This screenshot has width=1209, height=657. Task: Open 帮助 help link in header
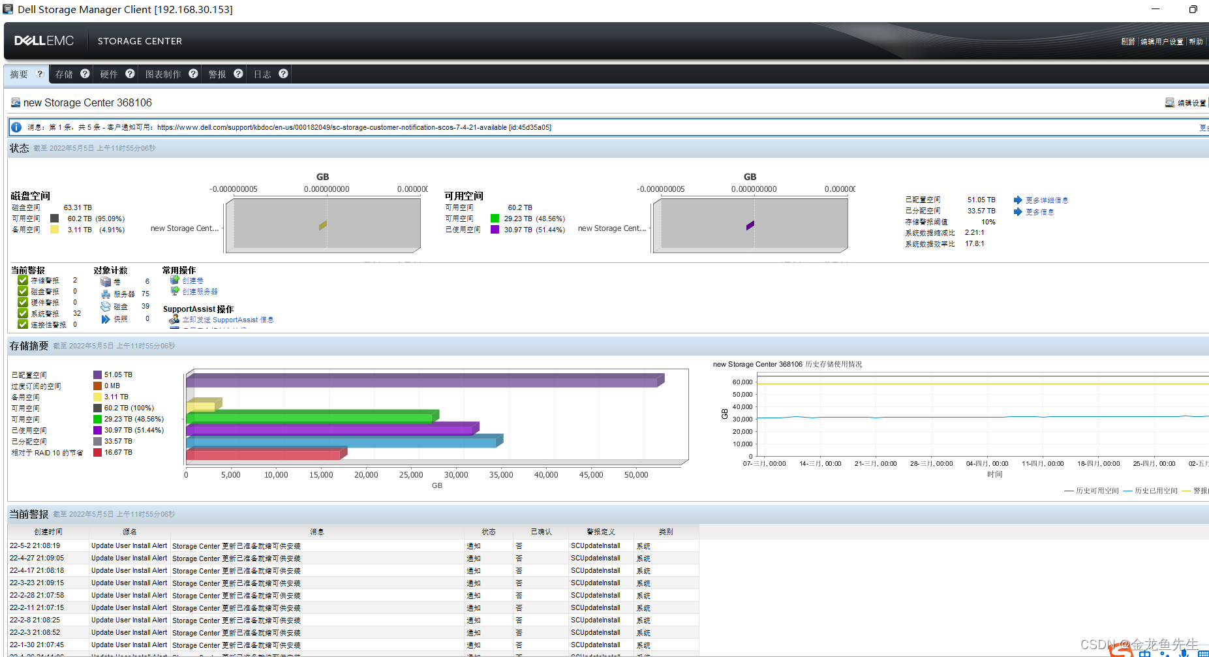pos(1196,42)
